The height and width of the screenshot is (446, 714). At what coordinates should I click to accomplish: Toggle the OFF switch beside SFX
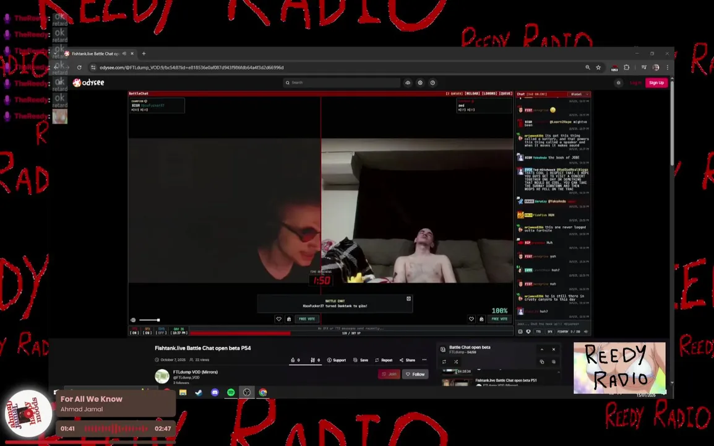pyautogui.click(x=161, y=331)
